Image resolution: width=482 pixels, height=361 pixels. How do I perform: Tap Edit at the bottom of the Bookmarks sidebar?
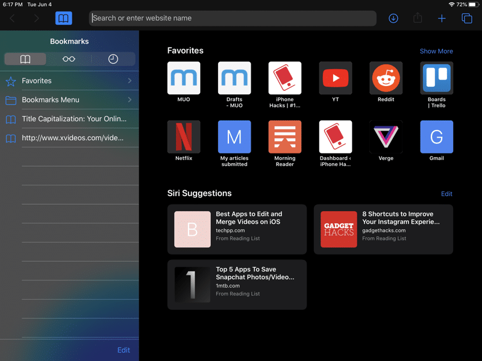(x=124, y=350)
